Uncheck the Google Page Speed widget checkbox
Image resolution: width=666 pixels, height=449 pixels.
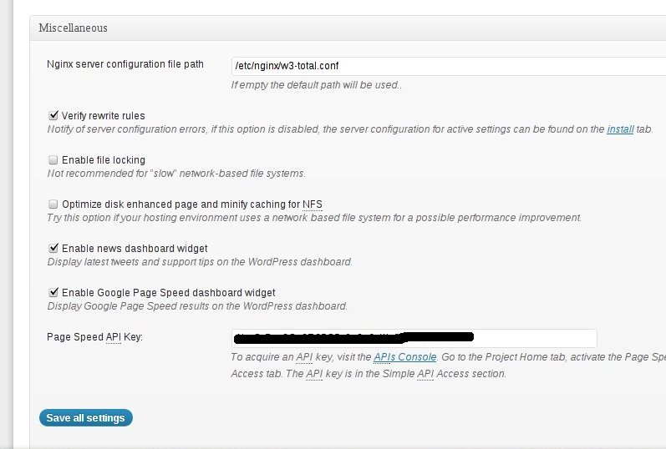tap(53, 293)
